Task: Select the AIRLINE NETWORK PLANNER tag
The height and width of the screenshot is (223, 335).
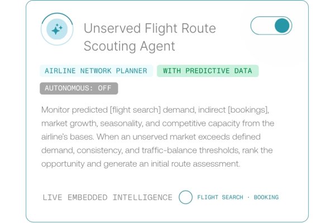Action: click(96, 71)
